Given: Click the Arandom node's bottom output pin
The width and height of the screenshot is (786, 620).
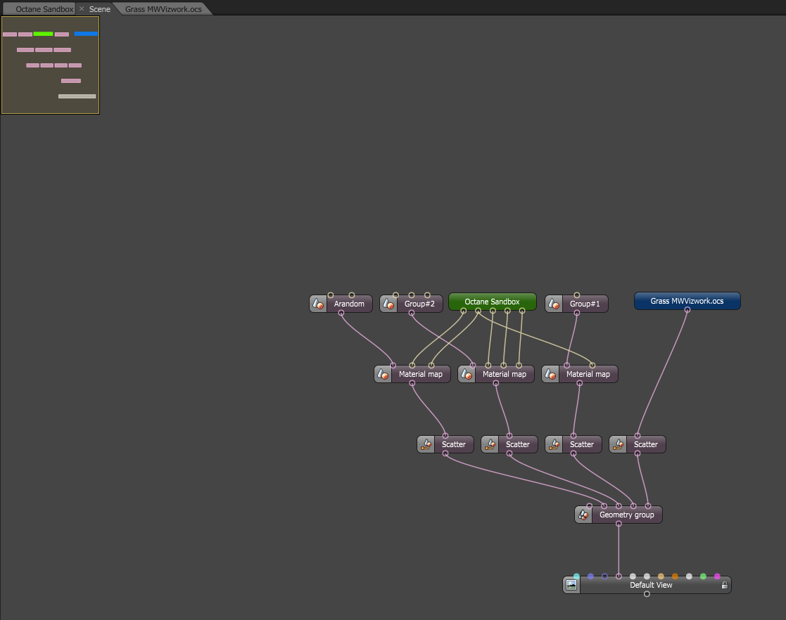Looking at the screenshot, I should coord(341,313).
